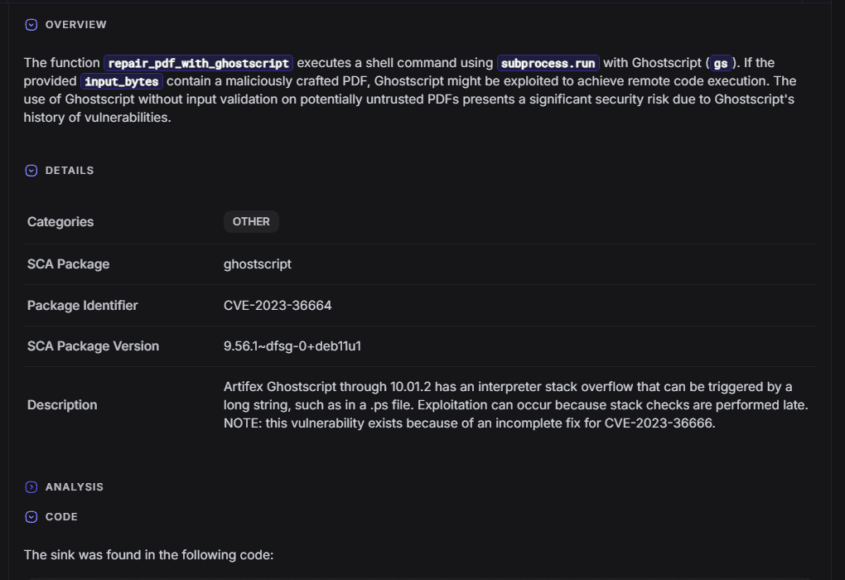
Task: Select the Package Identifier row label
Action: pyautogui.click(x=83, y=306)
